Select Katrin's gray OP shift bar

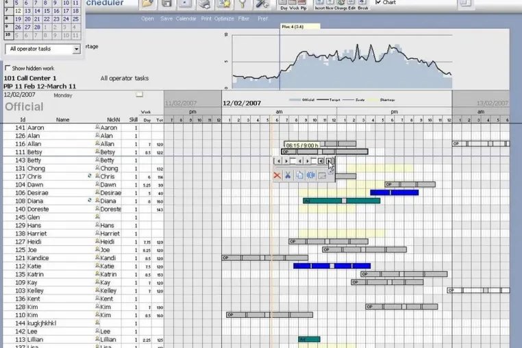click(x=404, y=274)
